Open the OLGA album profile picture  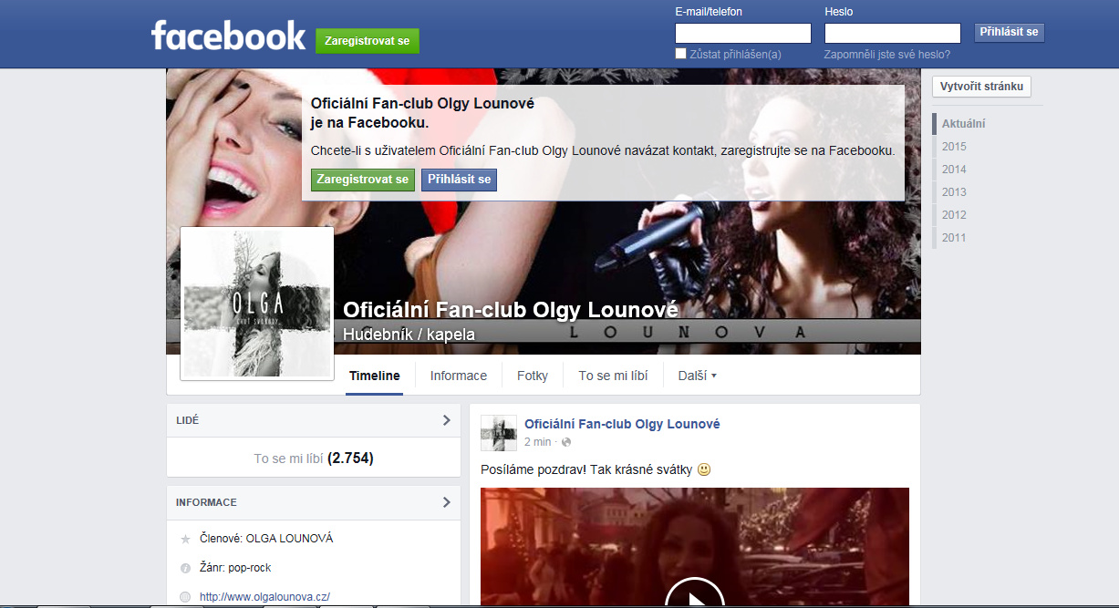tap(257, 304)
